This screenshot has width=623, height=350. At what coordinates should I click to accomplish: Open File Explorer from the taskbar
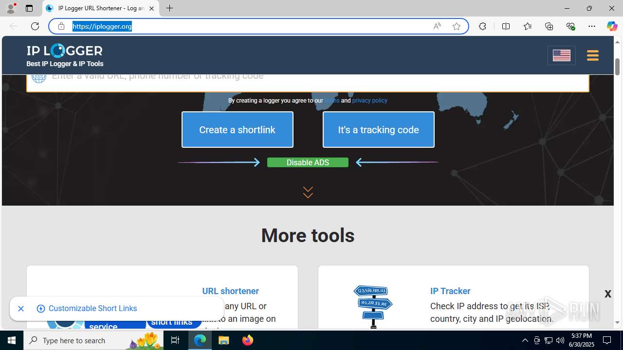pos(224,340)
